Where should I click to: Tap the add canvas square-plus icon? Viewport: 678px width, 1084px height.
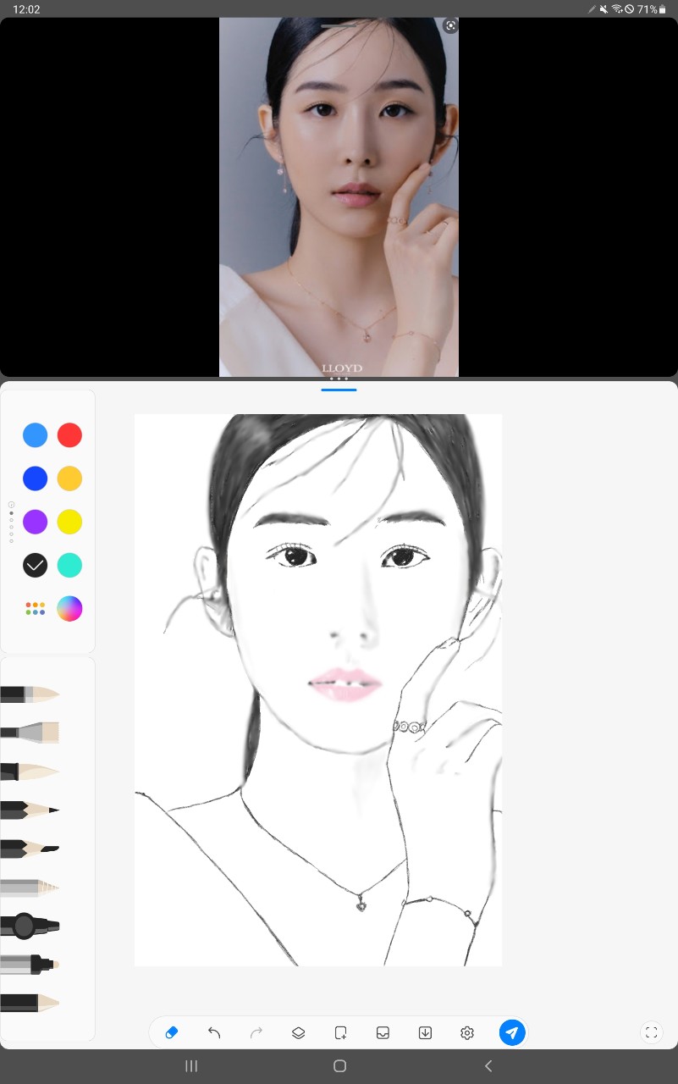[340, 1033]
